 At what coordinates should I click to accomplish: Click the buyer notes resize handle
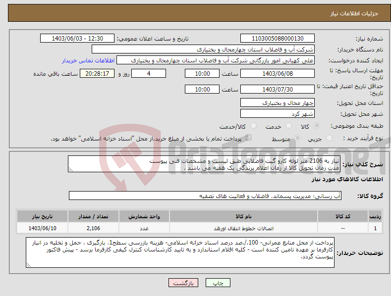coord(29,265)
